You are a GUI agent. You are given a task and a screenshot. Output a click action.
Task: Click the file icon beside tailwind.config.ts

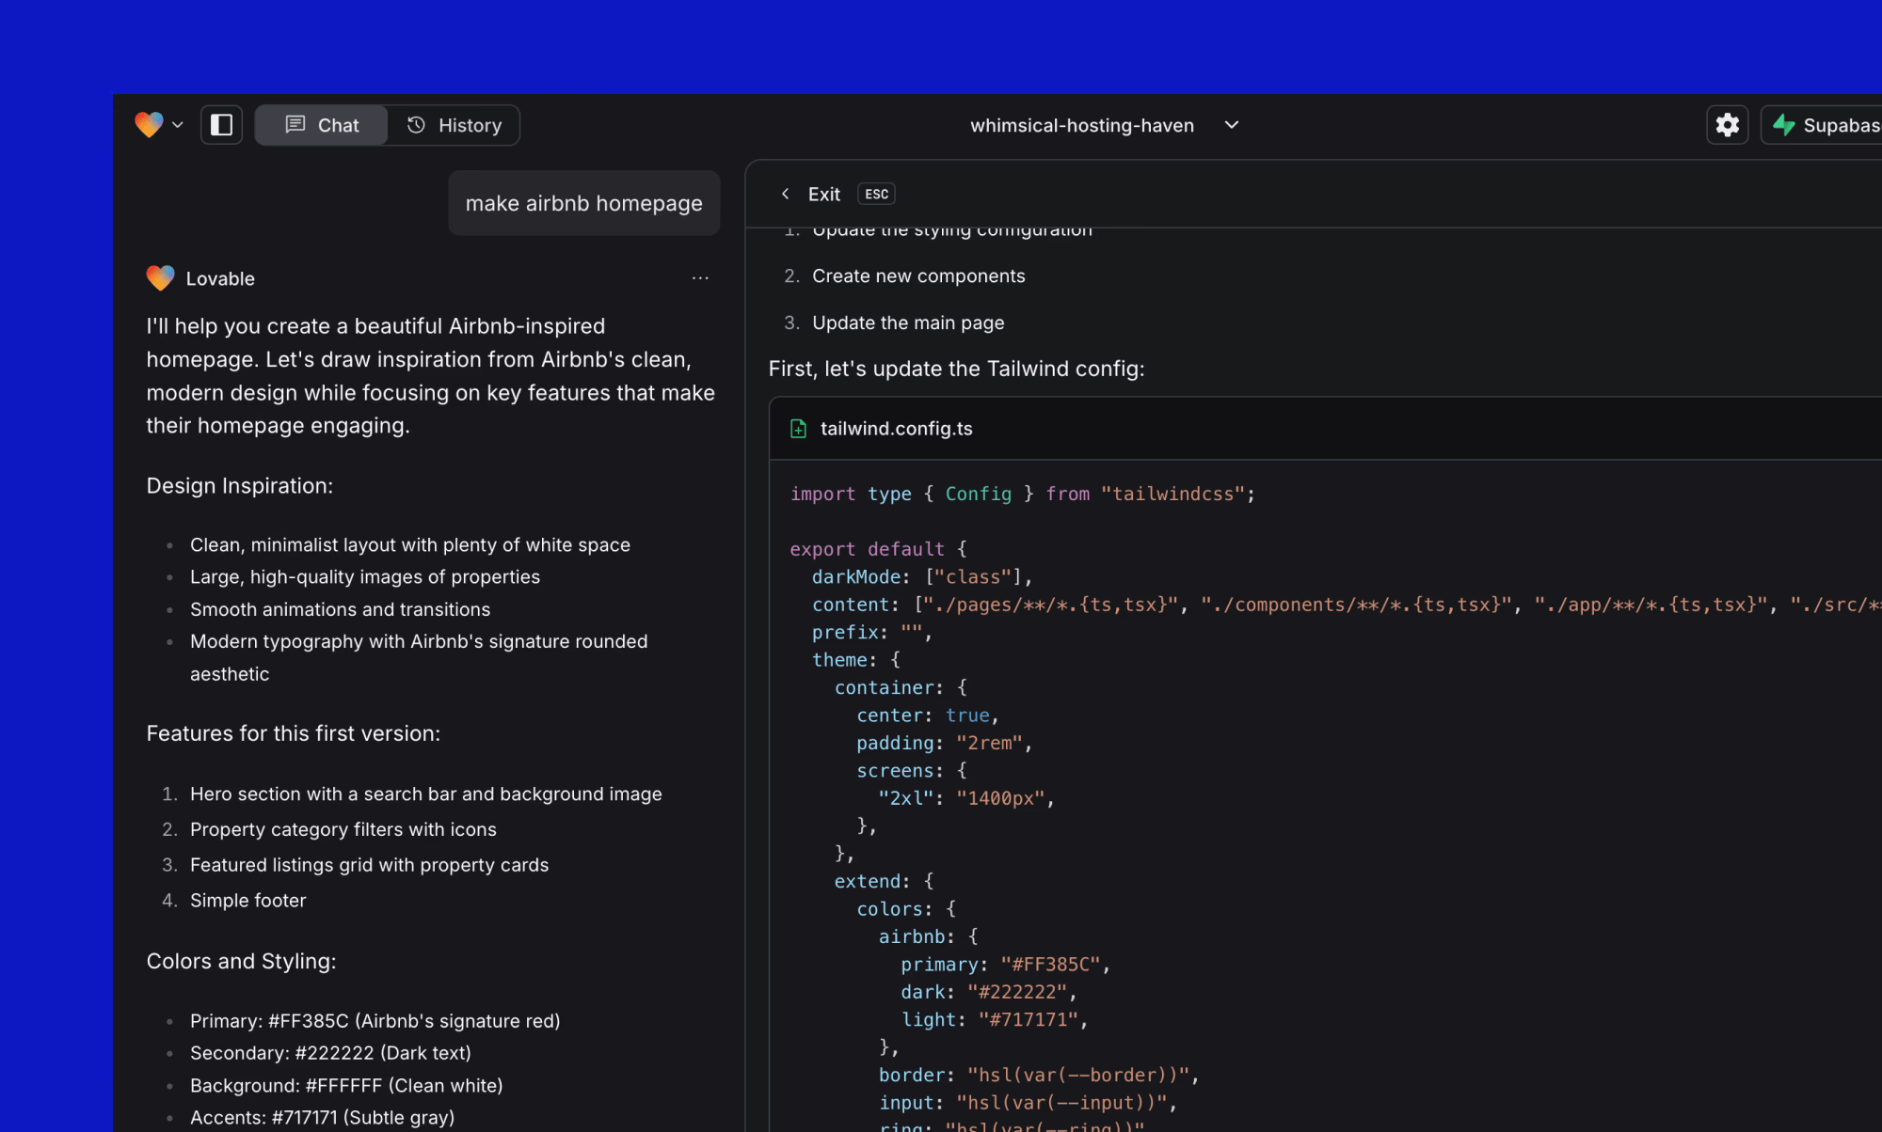[x=798, y=428]
